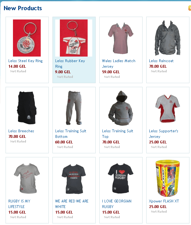Screen dimensions: 191x225
Task: Open the Lelos Training Suit Top link
Action: (118, 134)
